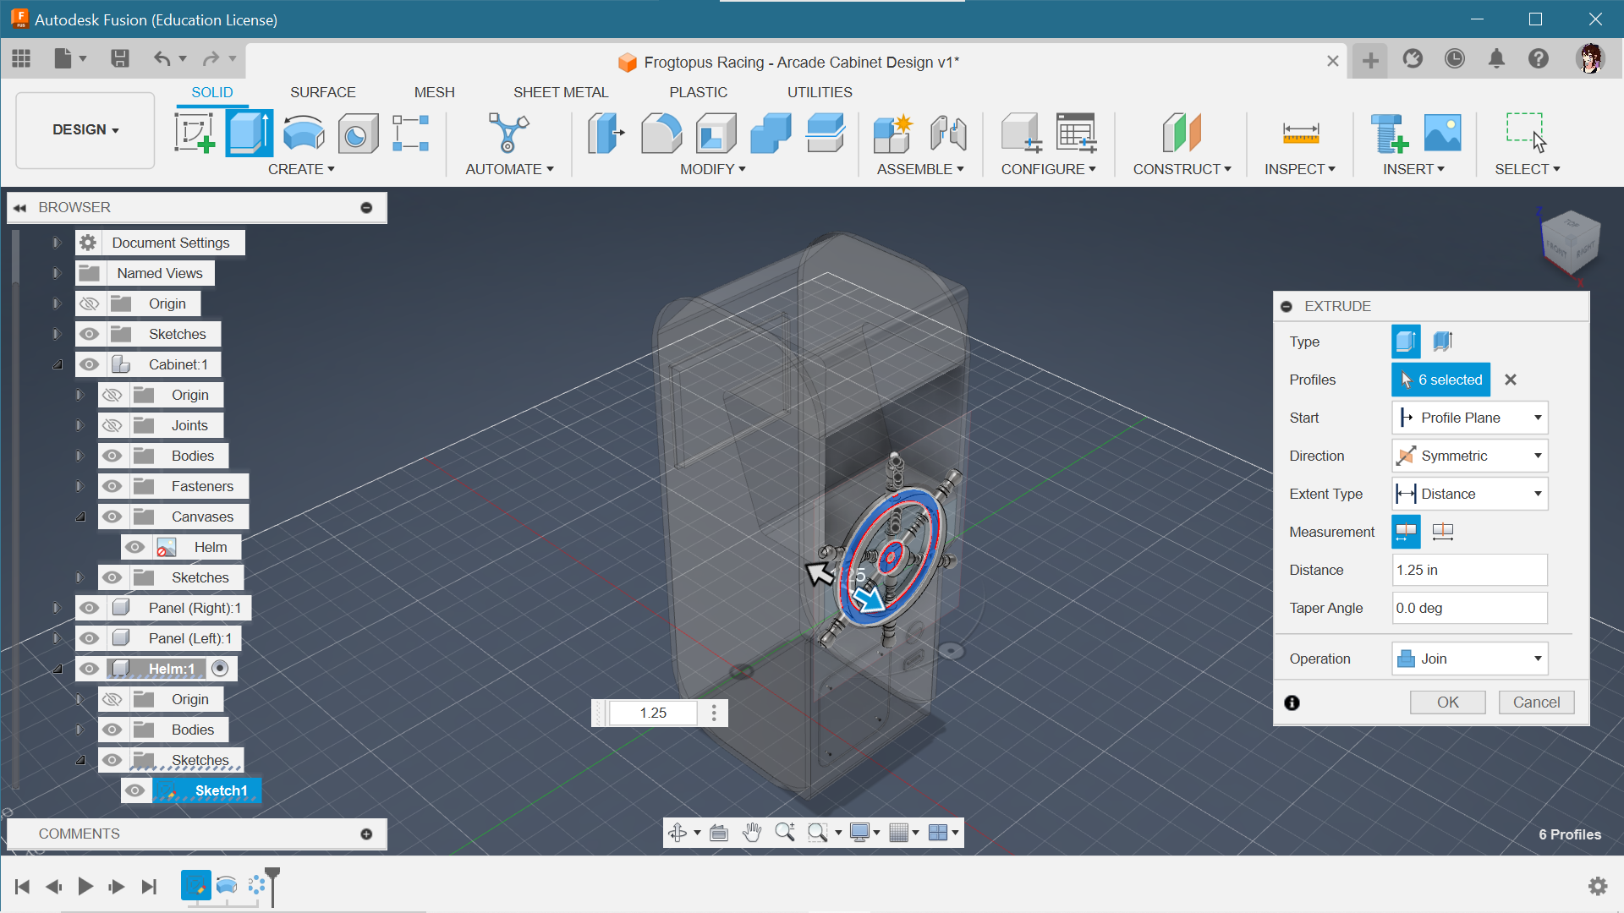Toggle visibility of Fasteners folder
This screenshot has width=1624, height=913.
tap(111, 485)
